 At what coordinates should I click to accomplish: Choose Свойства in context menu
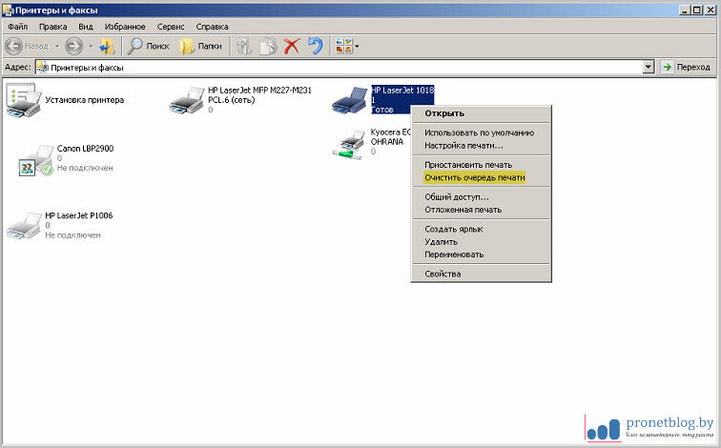click(481, 274)
